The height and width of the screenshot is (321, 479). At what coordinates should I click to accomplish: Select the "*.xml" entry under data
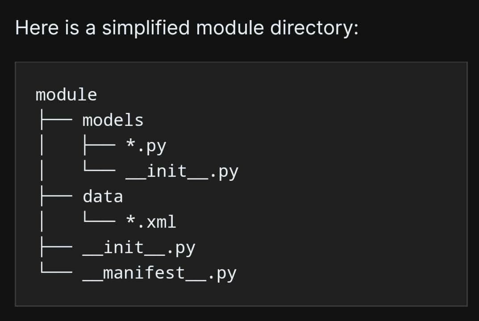coord(151,221)
